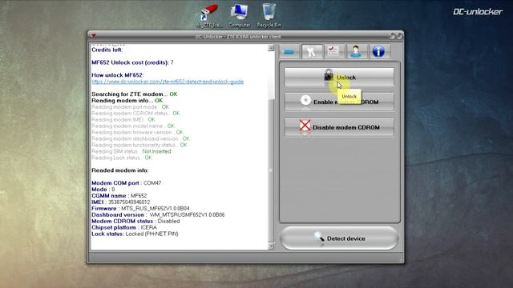Click Disable modem CDROM button
The width and height of the screenshot is (513, 288).
click(339, 127)
